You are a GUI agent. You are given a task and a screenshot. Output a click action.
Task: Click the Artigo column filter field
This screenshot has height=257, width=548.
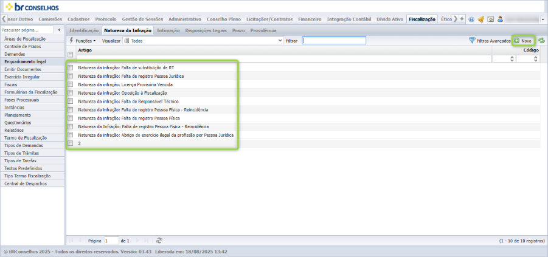point(284,59)
